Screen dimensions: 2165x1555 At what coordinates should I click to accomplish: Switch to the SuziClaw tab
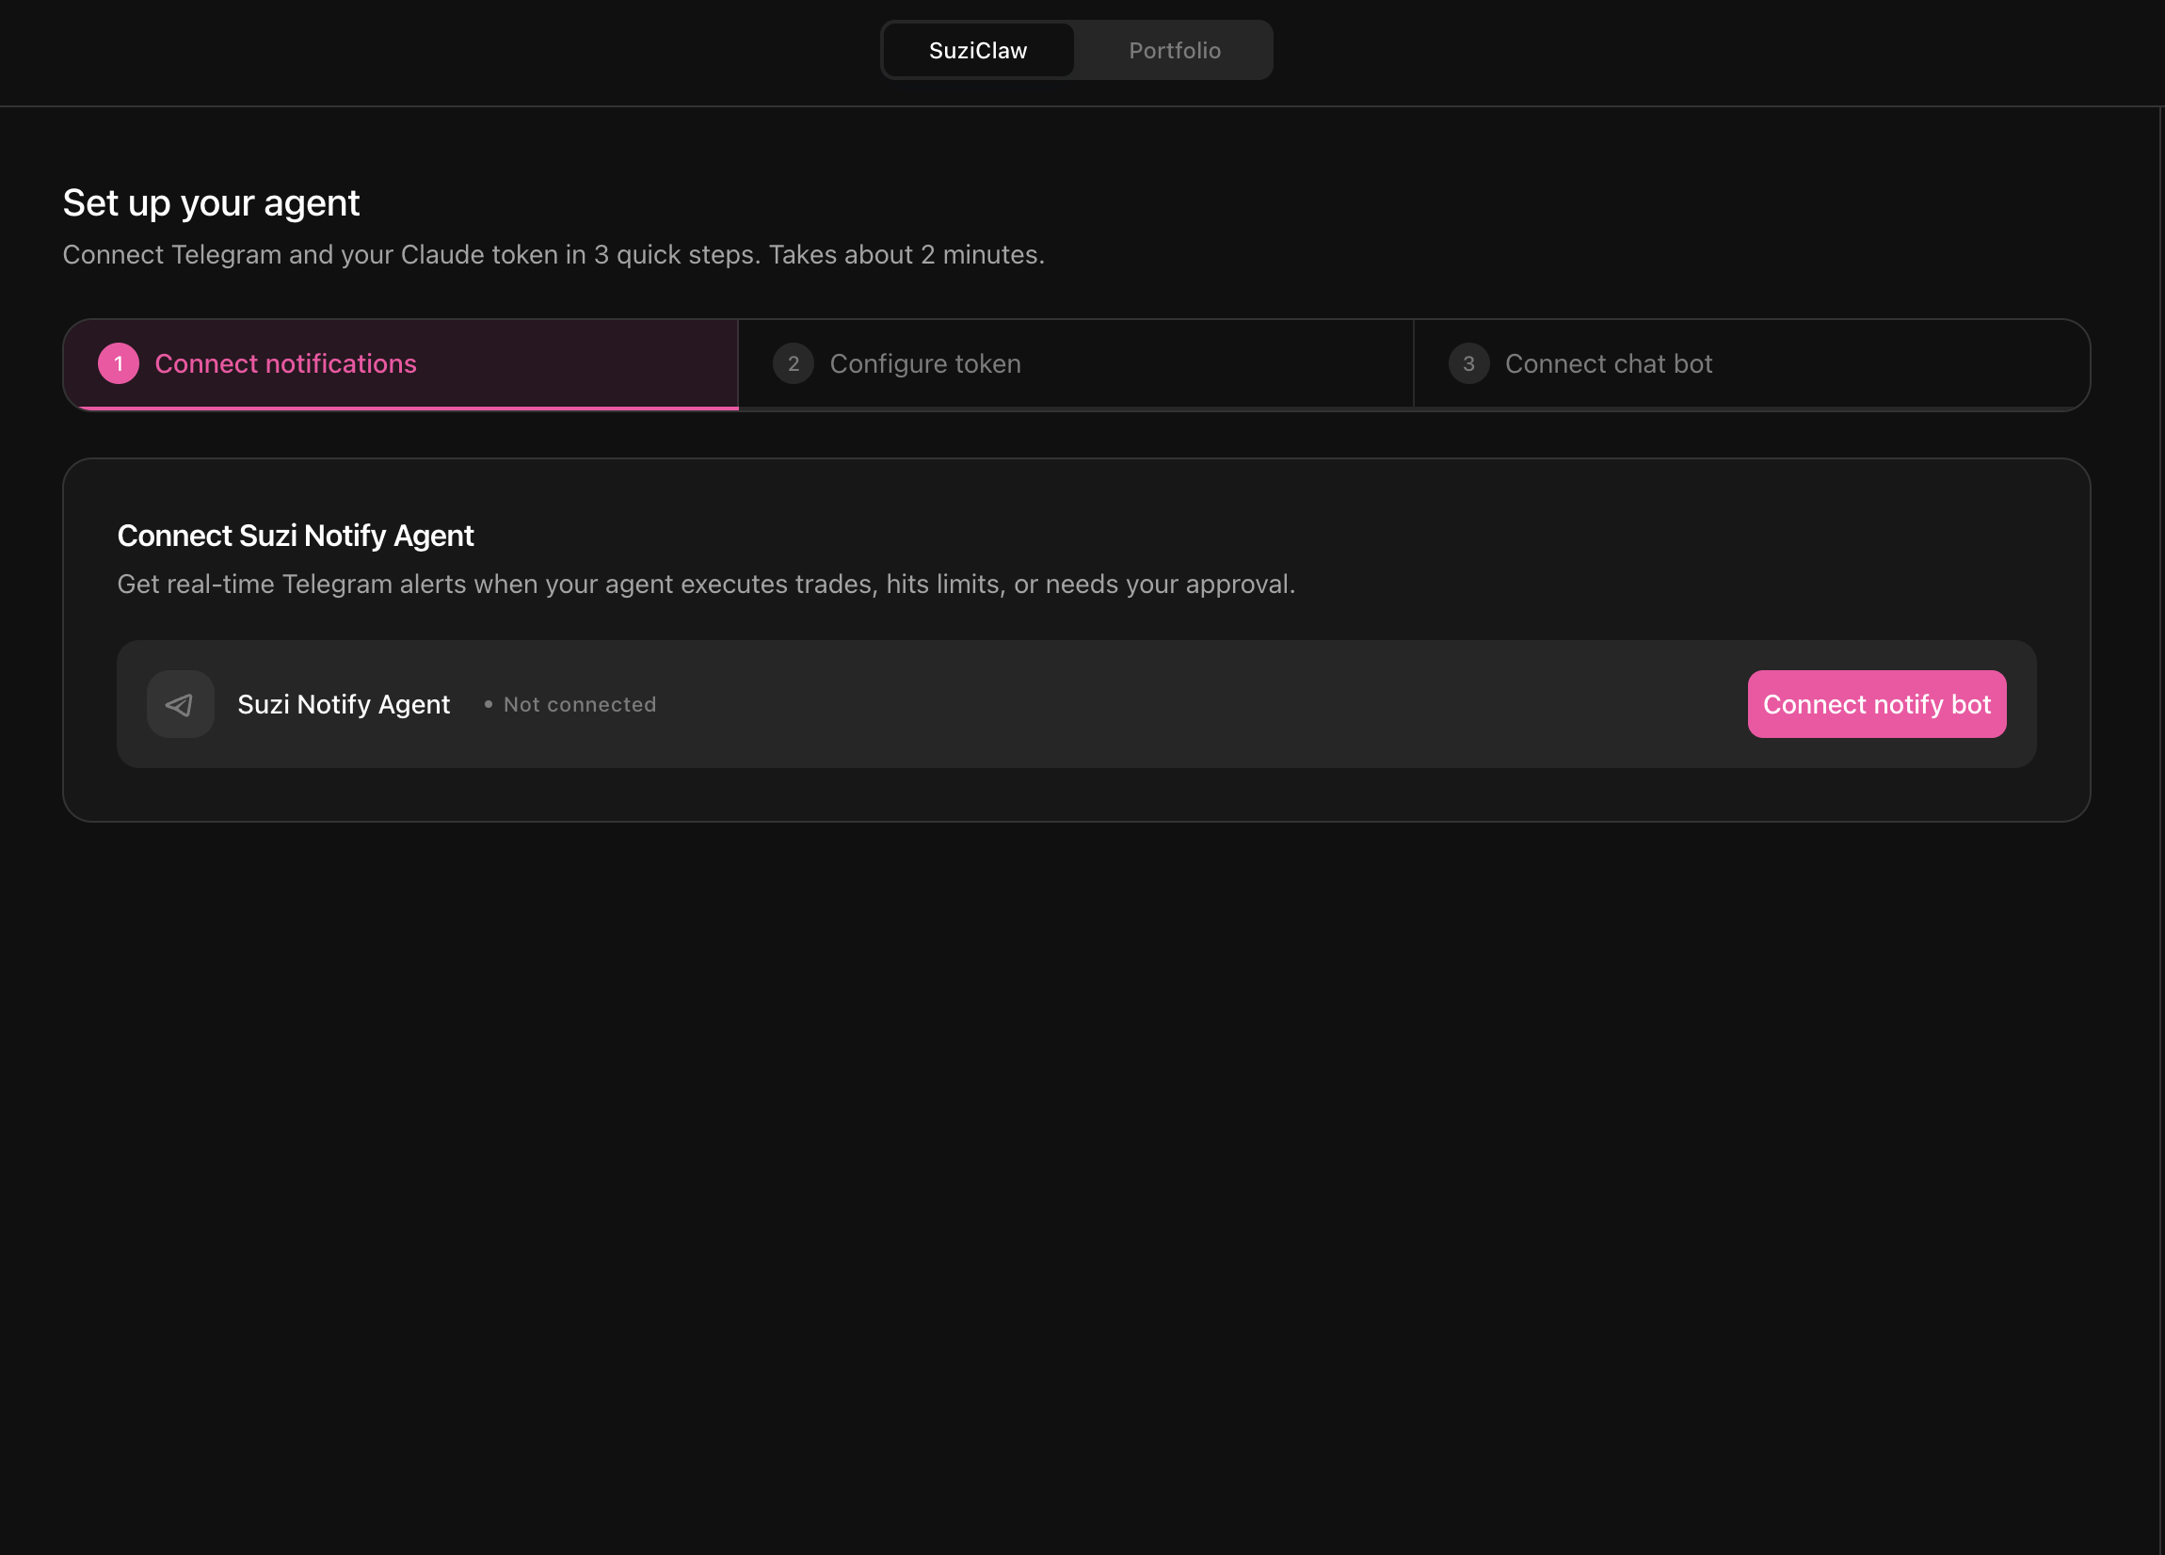pyautogui.click(x=977, y=51)
